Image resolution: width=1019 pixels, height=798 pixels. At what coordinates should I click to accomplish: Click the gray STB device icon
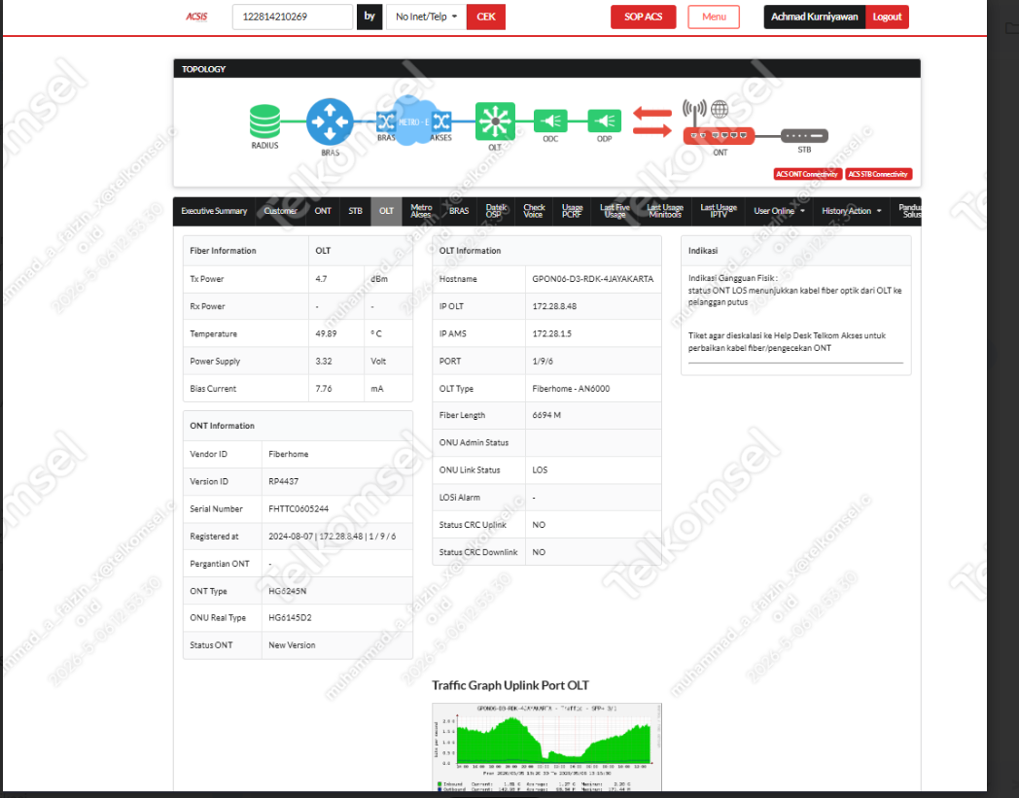[x=804, y=136]
